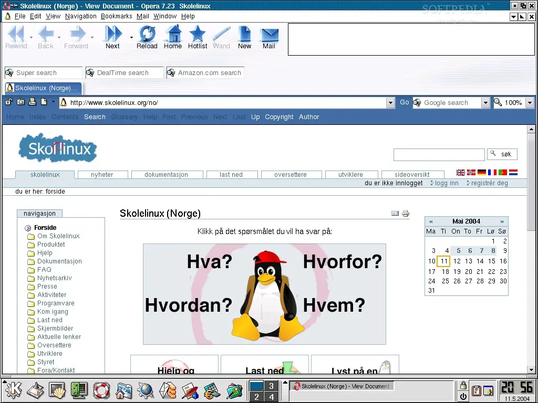
Task: Open the Bookmarks menu
Action: coord(116,16)
